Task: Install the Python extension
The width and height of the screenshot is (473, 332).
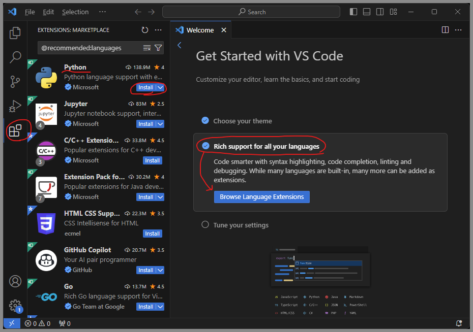Action: click(x=146, y=88)
